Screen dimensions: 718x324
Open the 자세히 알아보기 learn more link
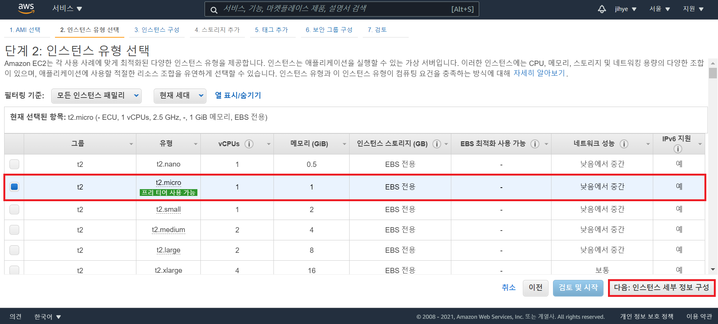[x=539, y=73]
